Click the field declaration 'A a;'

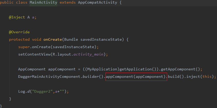(32, 17)
